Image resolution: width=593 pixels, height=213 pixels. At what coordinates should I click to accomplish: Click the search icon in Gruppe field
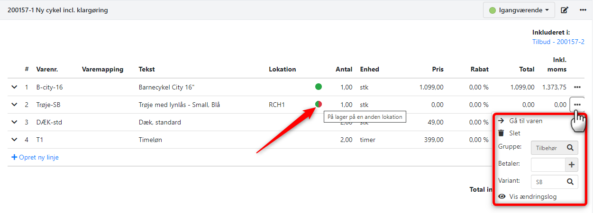570,148
